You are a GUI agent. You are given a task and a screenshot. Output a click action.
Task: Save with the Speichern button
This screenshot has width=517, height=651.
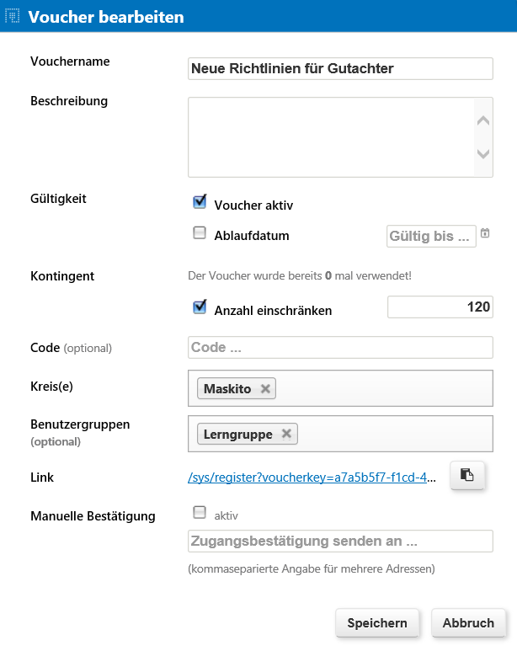click(x=377, y=622)
